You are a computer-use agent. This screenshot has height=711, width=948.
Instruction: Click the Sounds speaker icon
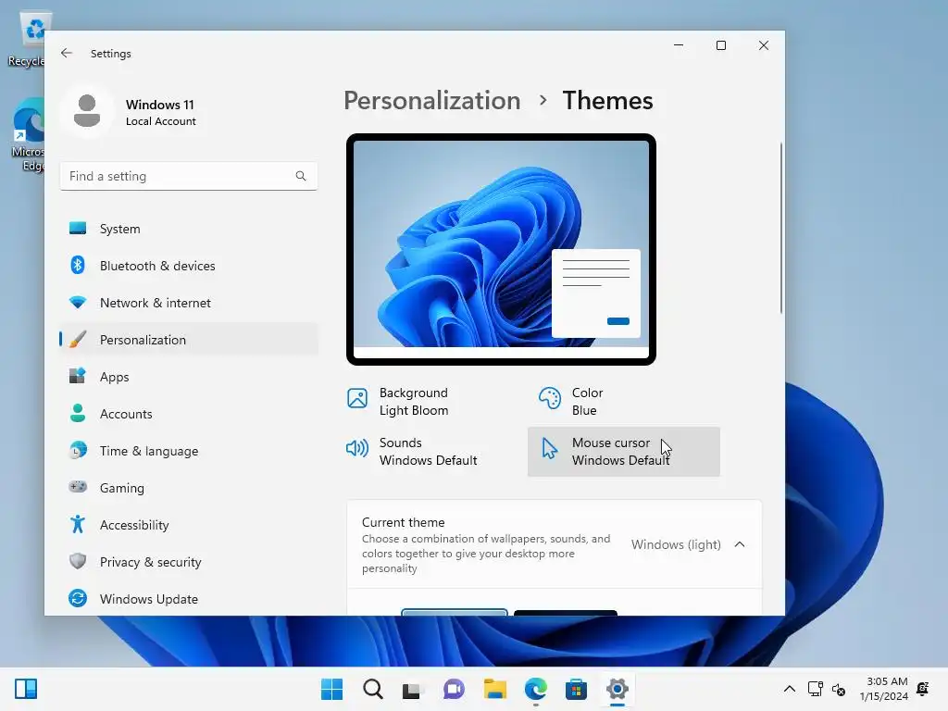click(356, 448)
